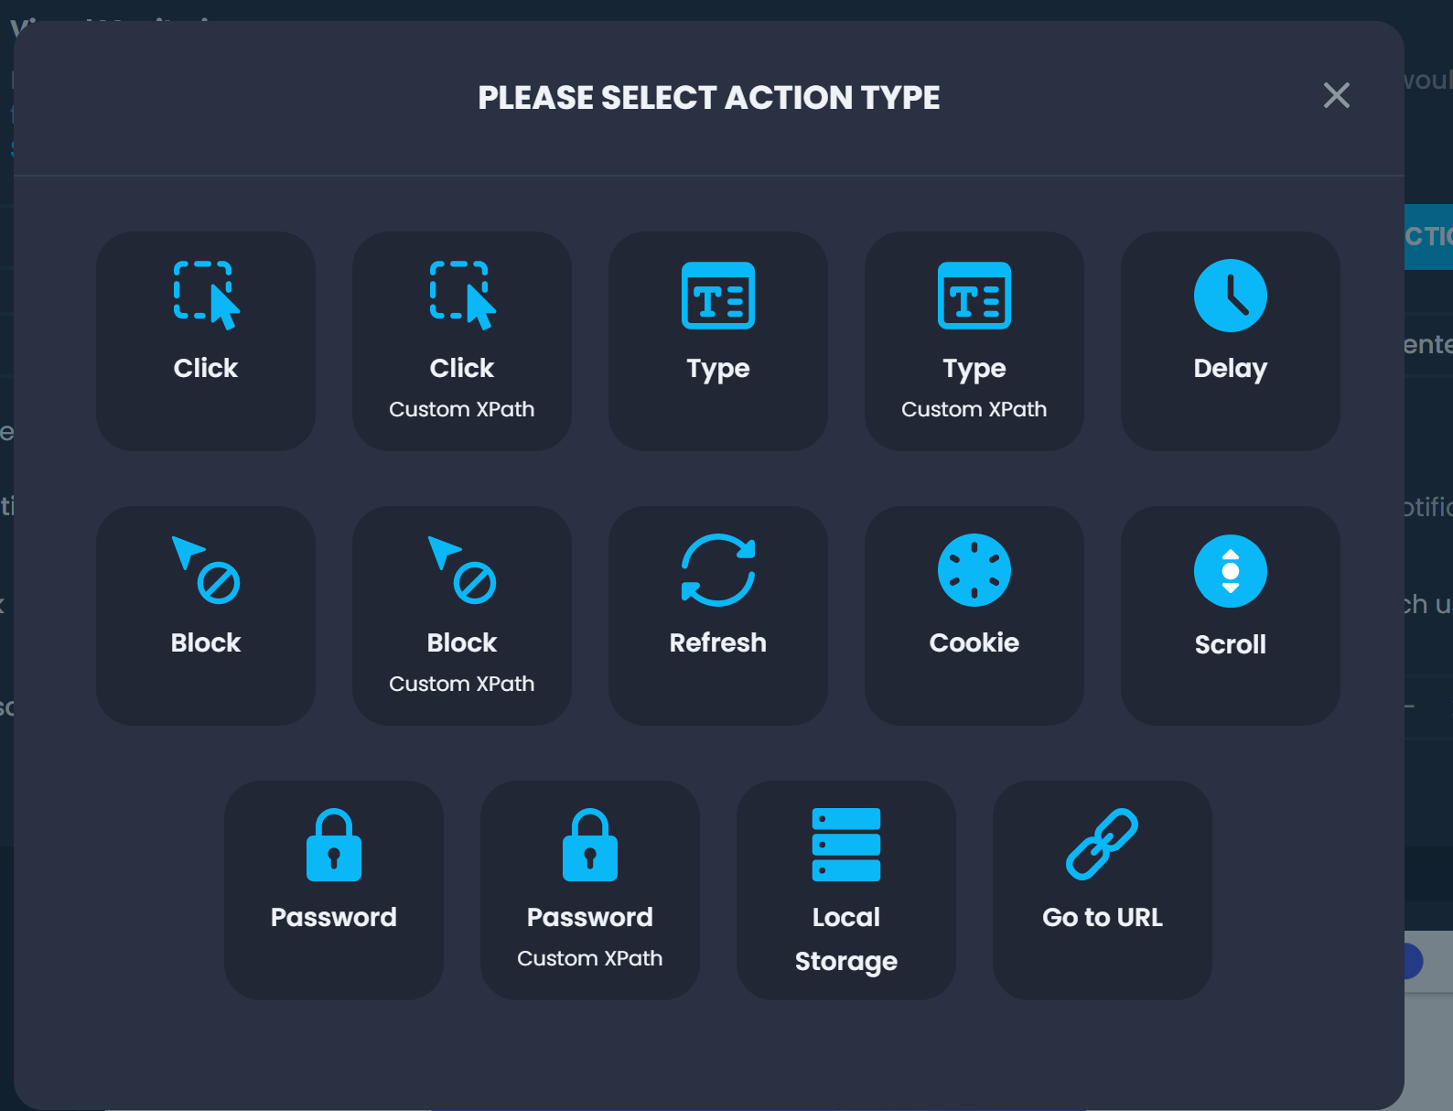Image resolution: width=1453 pixels, height=1111 pixels.
Task: Select the plain Block action card
Action: coord(206,615)
